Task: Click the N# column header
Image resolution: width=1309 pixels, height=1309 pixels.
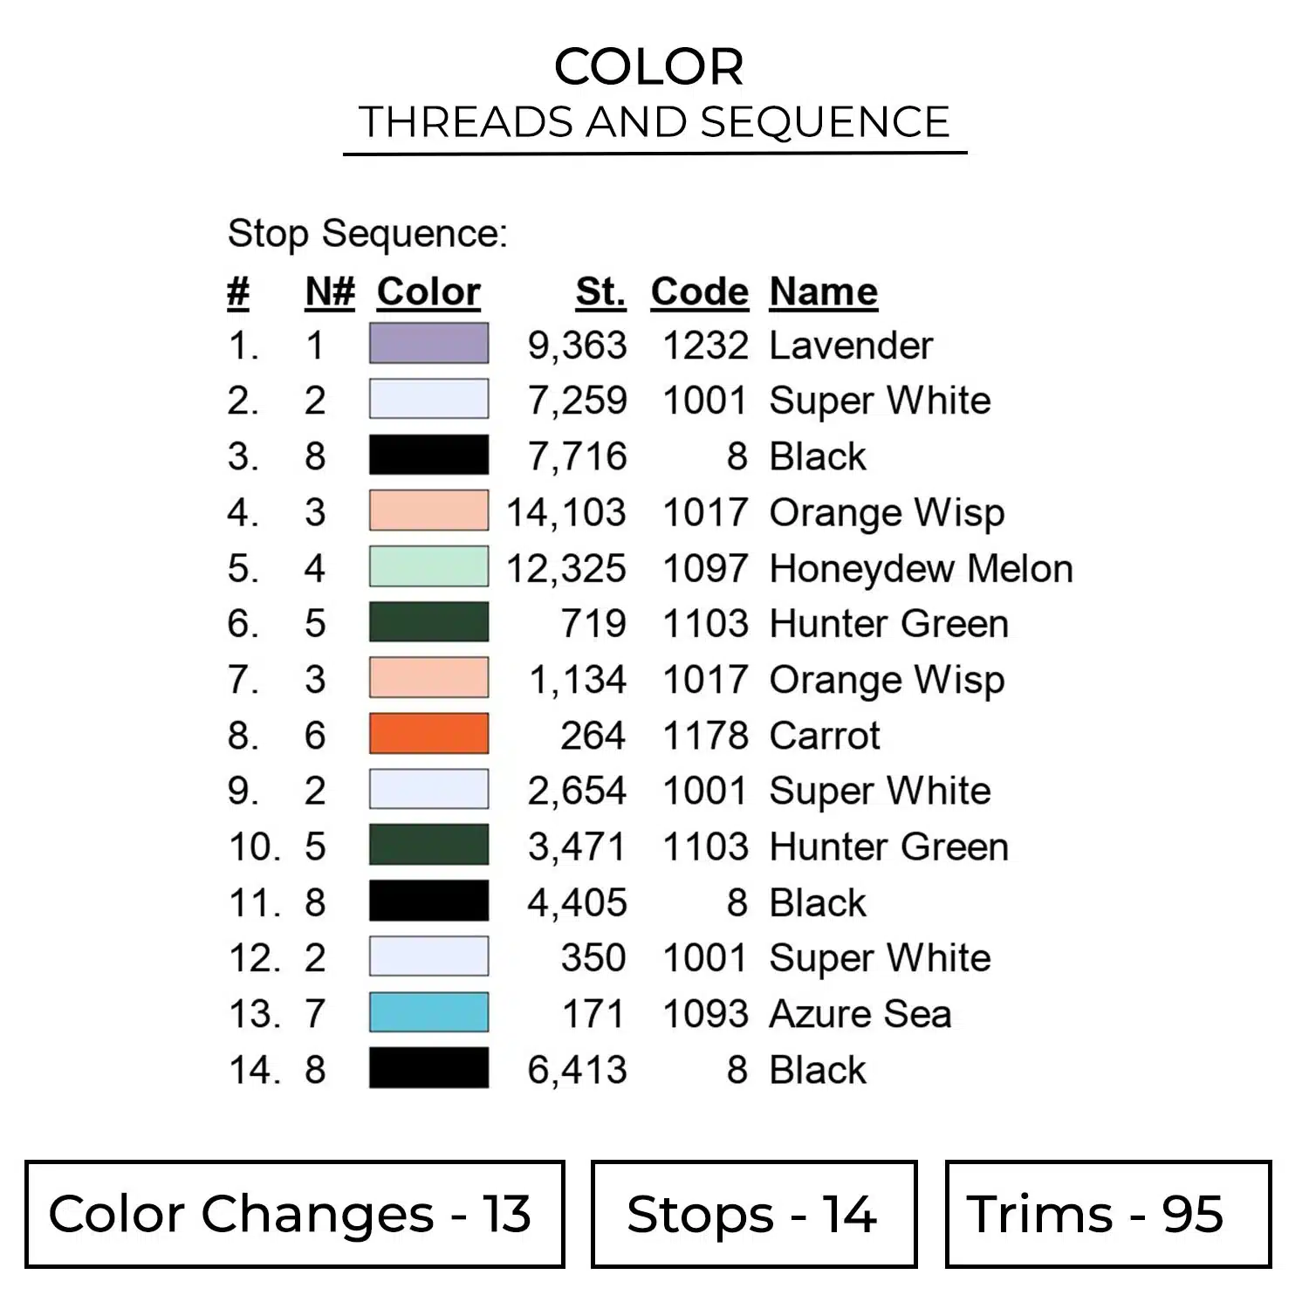Action: point(330,291)
